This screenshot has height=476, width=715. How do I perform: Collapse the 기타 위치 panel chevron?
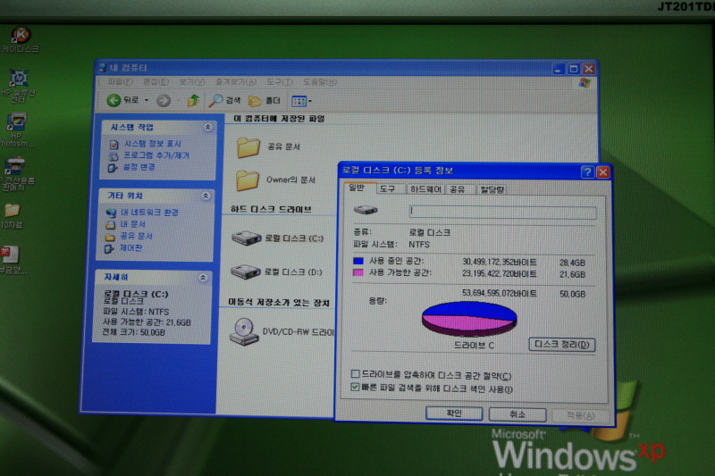pyautogui.click(x=206, y=196)
